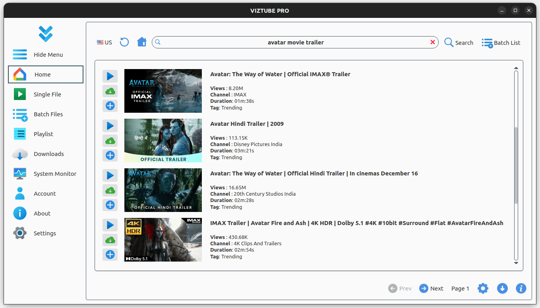
Task: Add Avatar Hindi Trailer 2009 to batch
Action: 110,155
